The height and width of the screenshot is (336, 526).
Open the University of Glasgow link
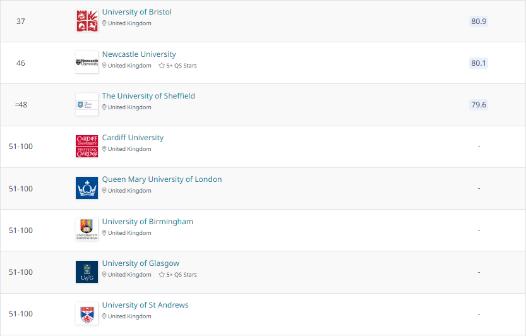(140, 263)
